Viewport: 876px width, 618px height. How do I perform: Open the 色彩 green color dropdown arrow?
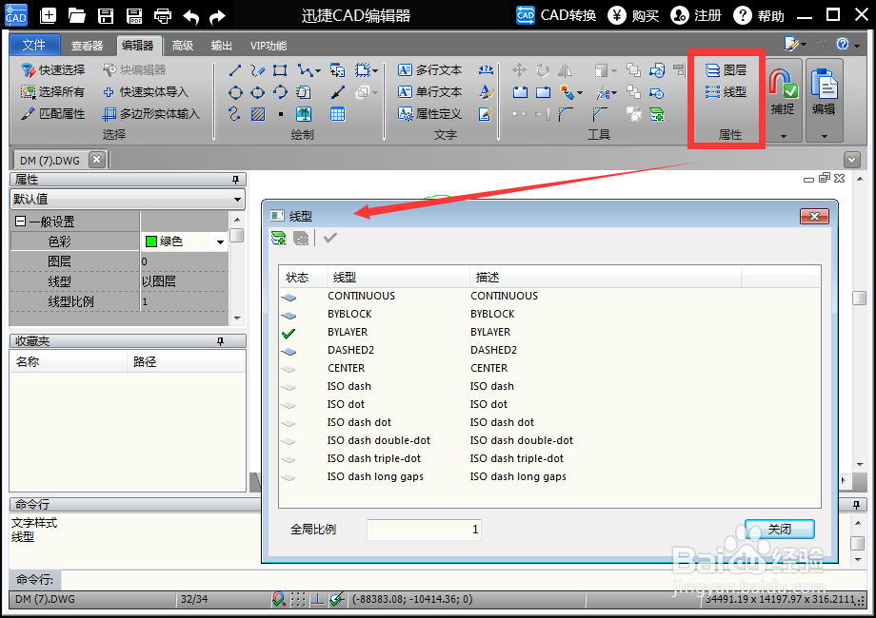[220, 242]
